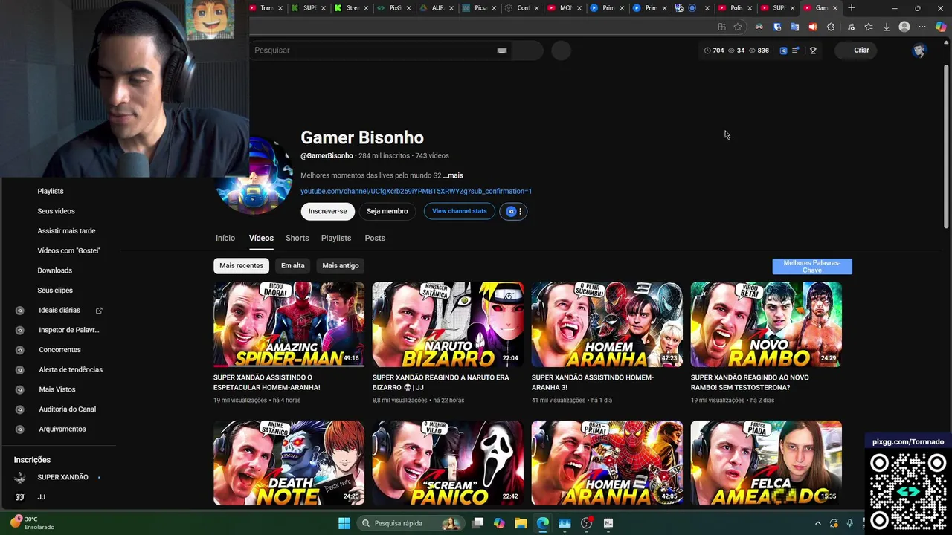Image resolution: width=952 pixels, height=535 pixels.
Task: Click the vidIQ trophy icon
Action: (x=813, y=51)
